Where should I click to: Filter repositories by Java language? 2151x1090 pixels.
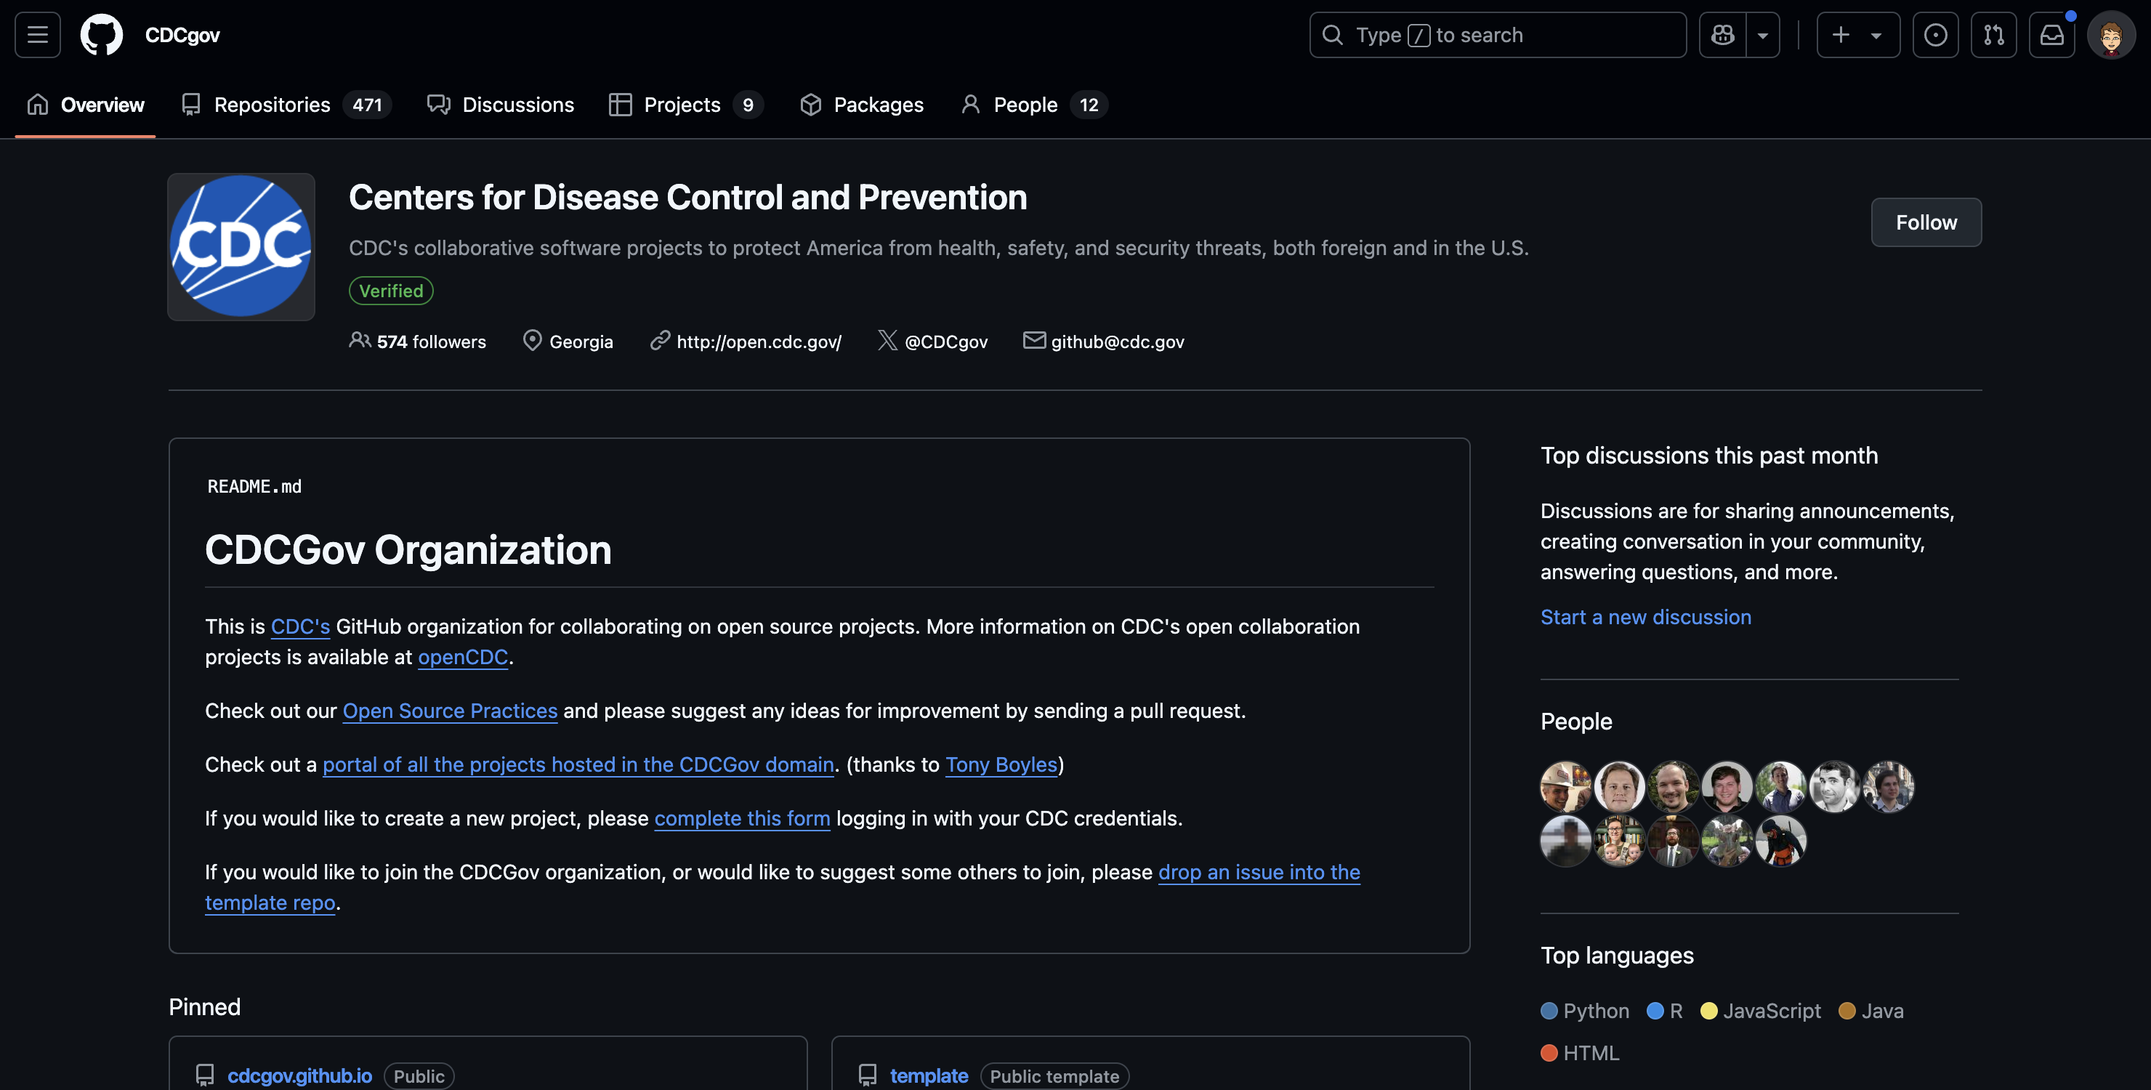[1870, 1011]
